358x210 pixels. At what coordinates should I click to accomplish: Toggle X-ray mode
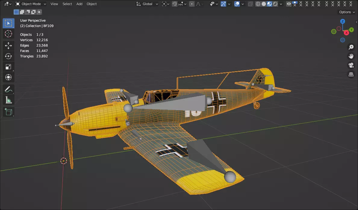pyautogui.click(x=251, y=4)
